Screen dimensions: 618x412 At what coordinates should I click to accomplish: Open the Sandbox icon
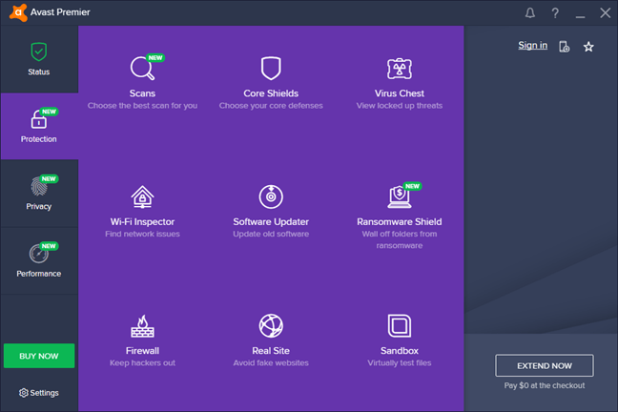399,326
